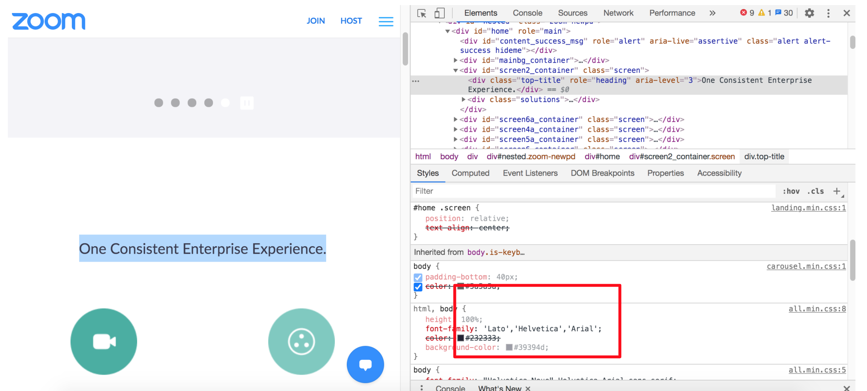Collapse the screen2_container div node
867x391 pixels.
(x=456, y=71)
